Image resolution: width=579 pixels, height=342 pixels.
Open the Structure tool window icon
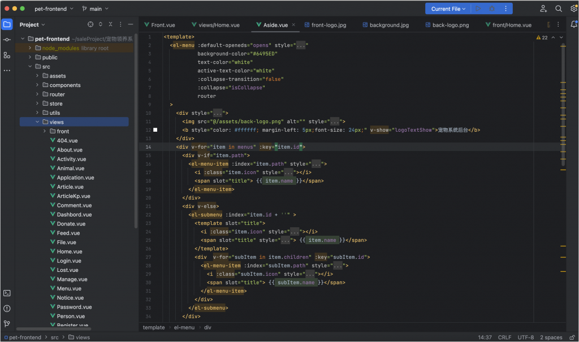7,55
